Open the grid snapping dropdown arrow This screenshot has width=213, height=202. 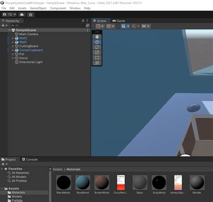[128, 26]
